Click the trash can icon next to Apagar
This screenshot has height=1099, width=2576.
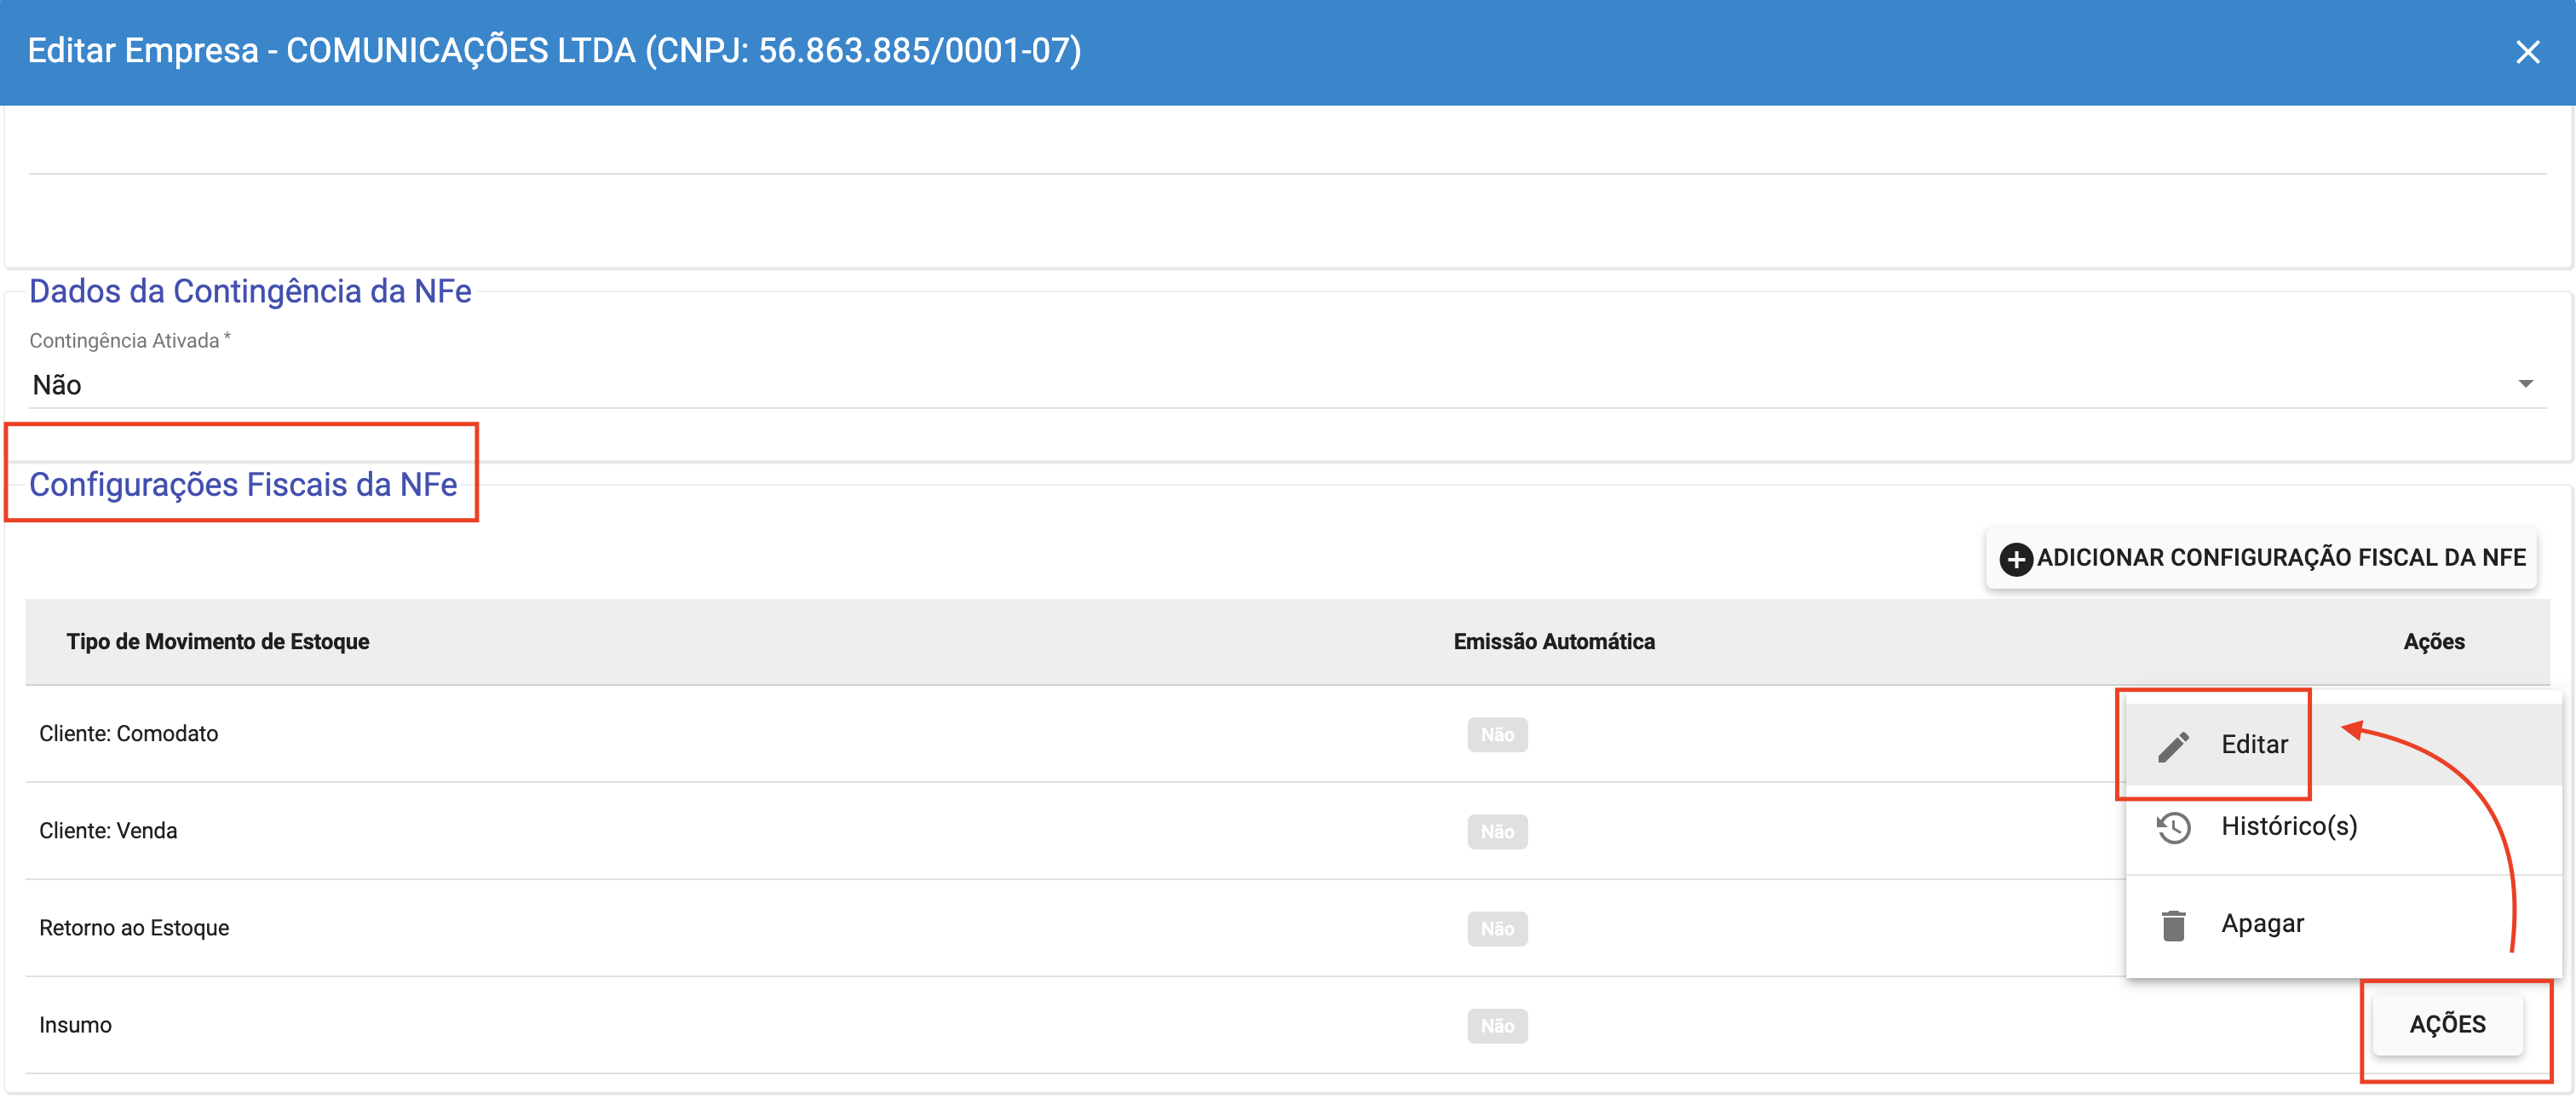point(2173,925)
